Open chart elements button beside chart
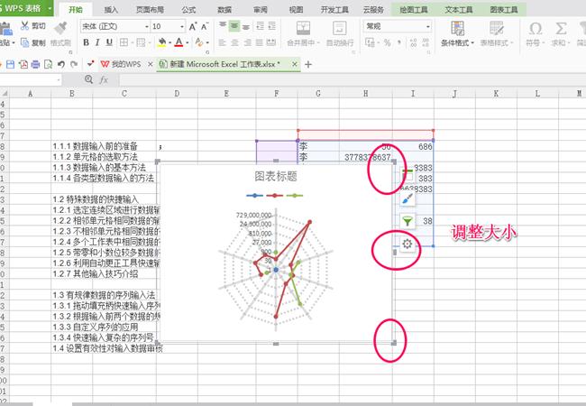586x406 pixels. point(407,175)
